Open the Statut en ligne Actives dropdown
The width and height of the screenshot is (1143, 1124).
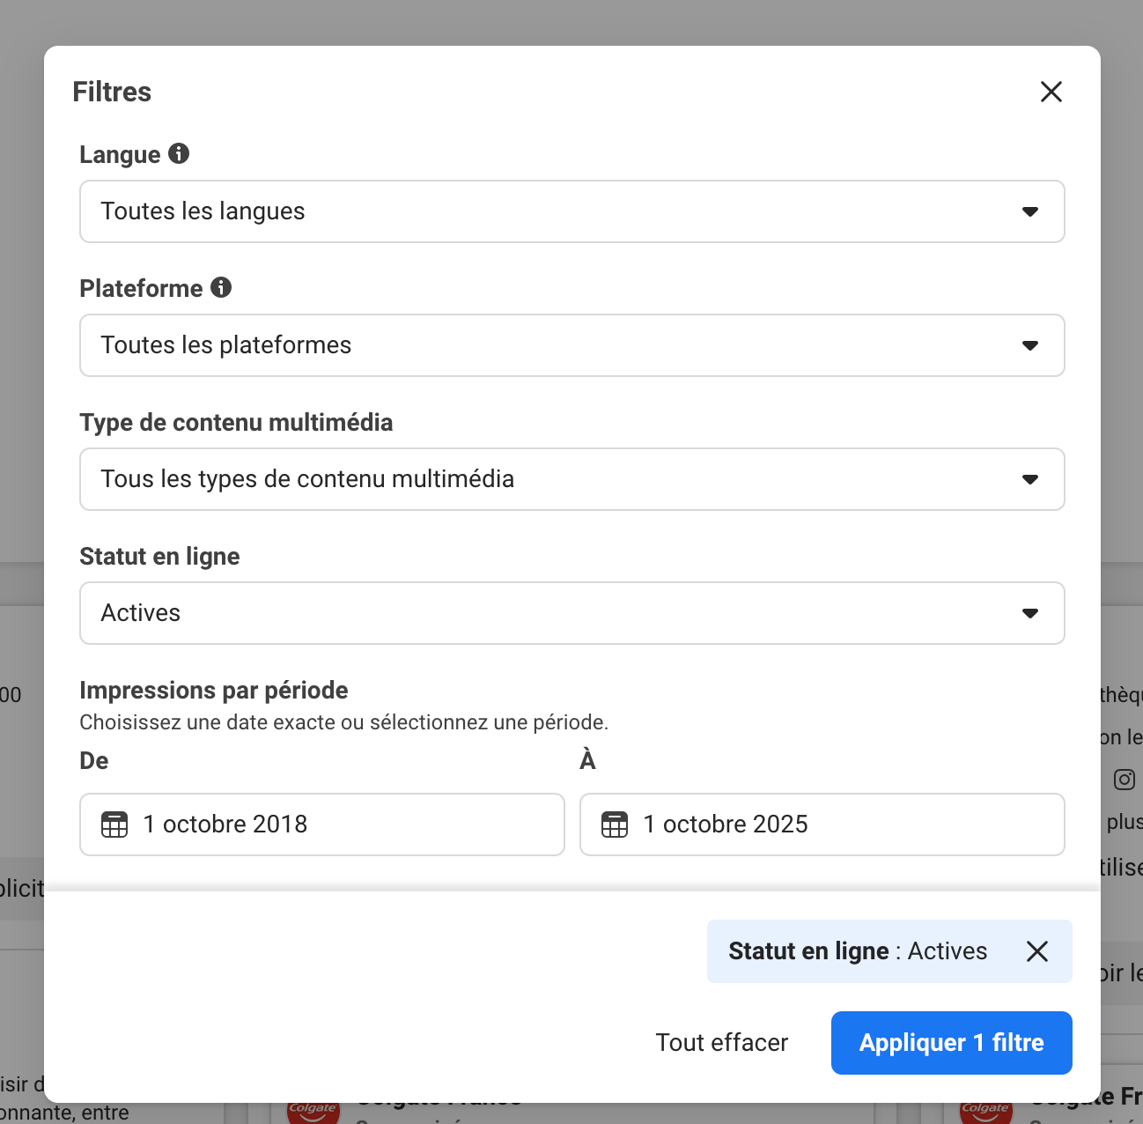click(571, 613)
